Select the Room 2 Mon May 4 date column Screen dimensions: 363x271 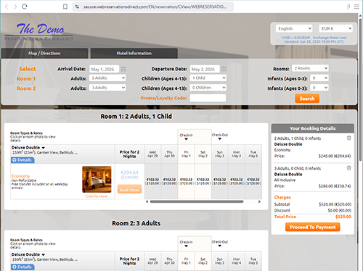tap(237, 261)
